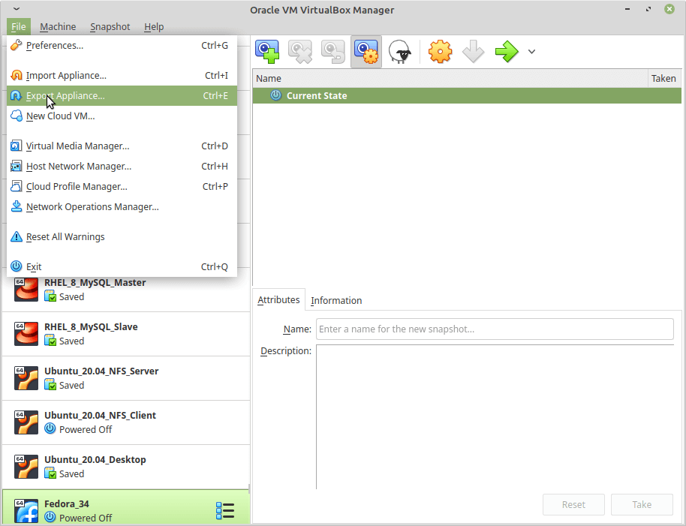The width and height of the screenshot is (686, 526).
Task: Select the Ubuntu_20.04_Desktop name text
Action: 95,459
